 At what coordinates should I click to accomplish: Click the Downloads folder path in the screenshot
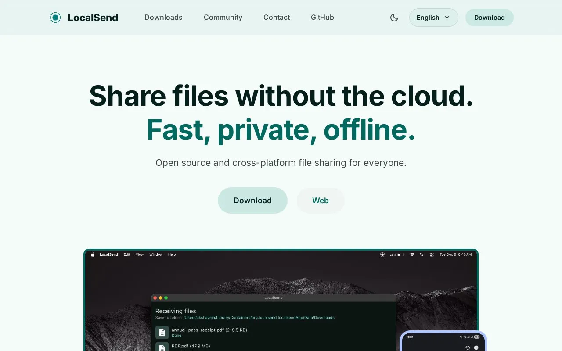click(x=259, y=318)
